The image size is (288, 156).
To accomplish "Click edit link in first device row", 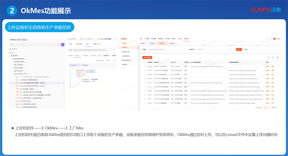I will coord(268,66).
